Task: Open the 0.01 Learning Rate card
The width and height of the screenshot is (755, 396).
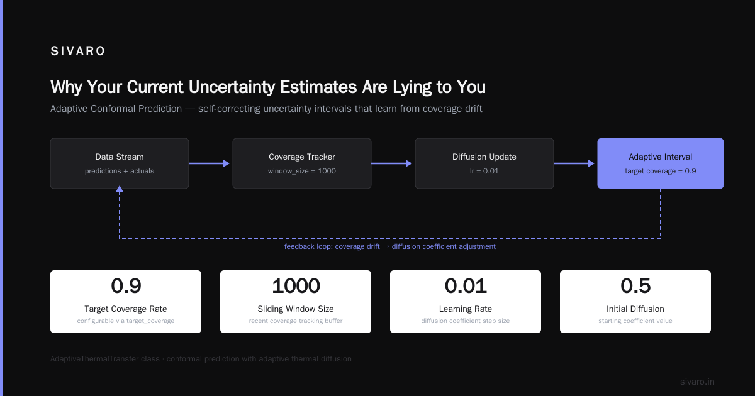Action: [x=466, y=302]
